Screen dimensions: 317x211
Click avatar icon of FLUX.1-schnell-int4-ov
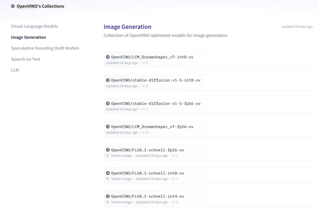108,196
